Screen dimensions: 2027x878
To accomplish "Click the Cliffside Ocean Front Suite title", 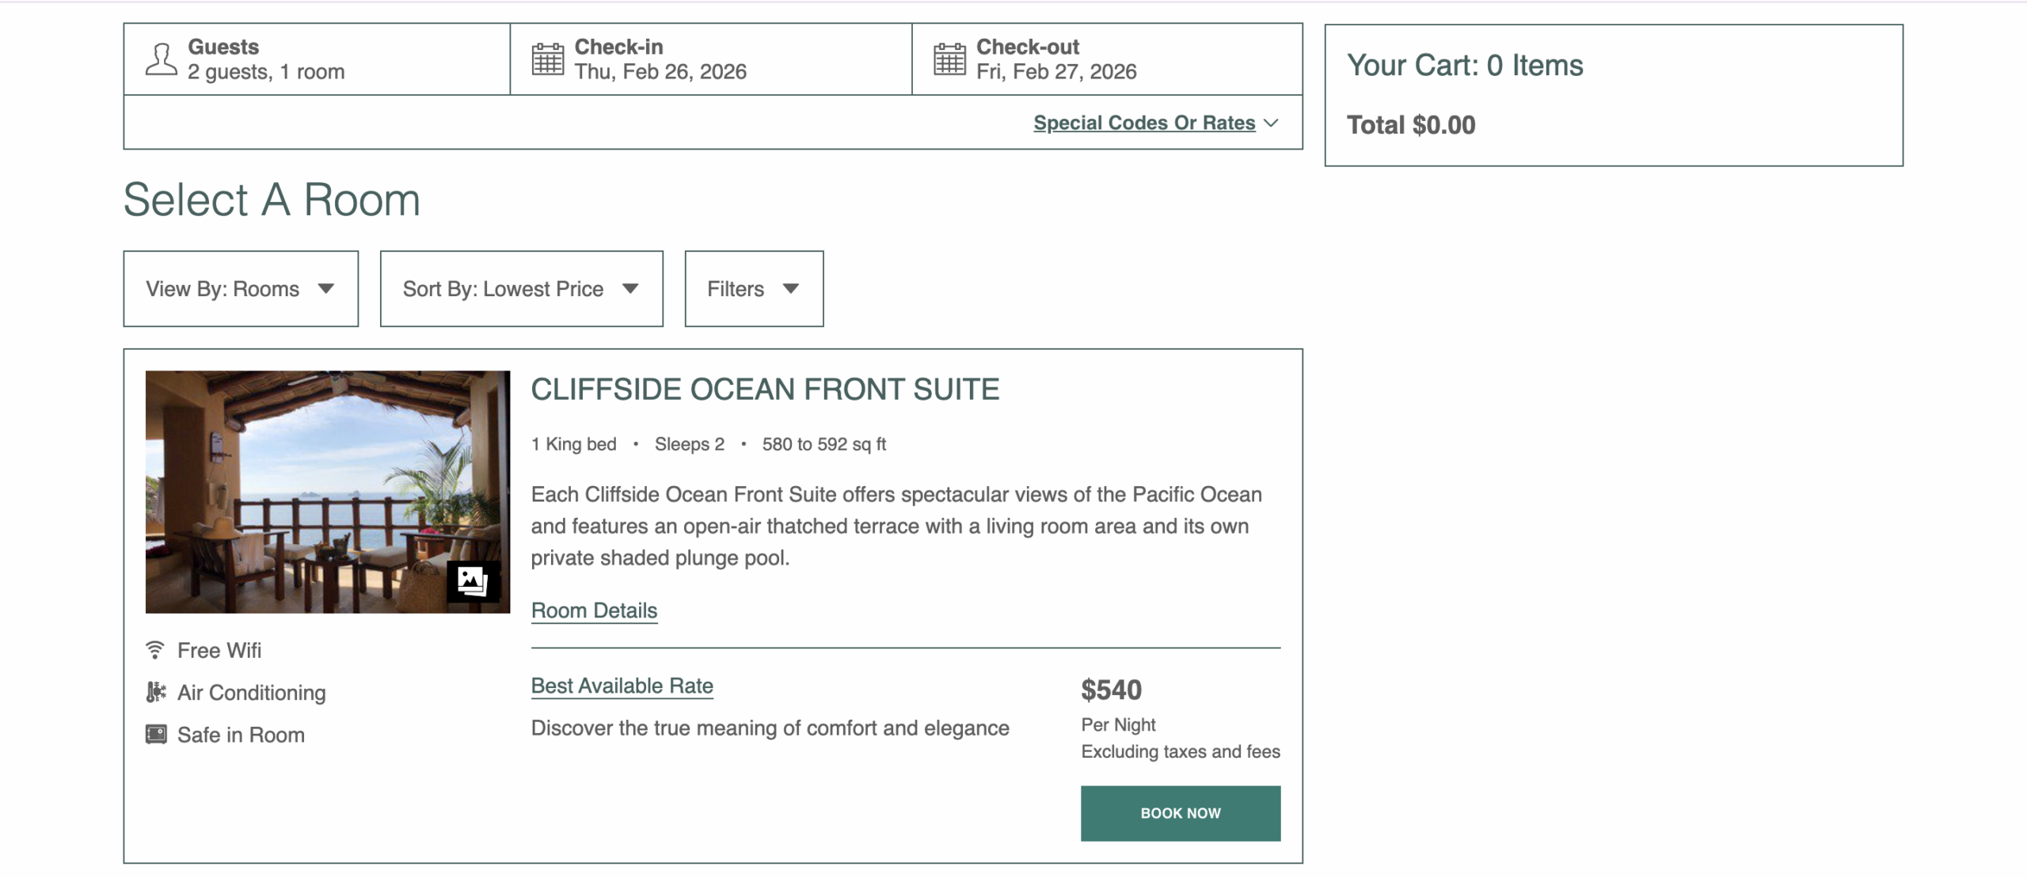I will 765,390.
